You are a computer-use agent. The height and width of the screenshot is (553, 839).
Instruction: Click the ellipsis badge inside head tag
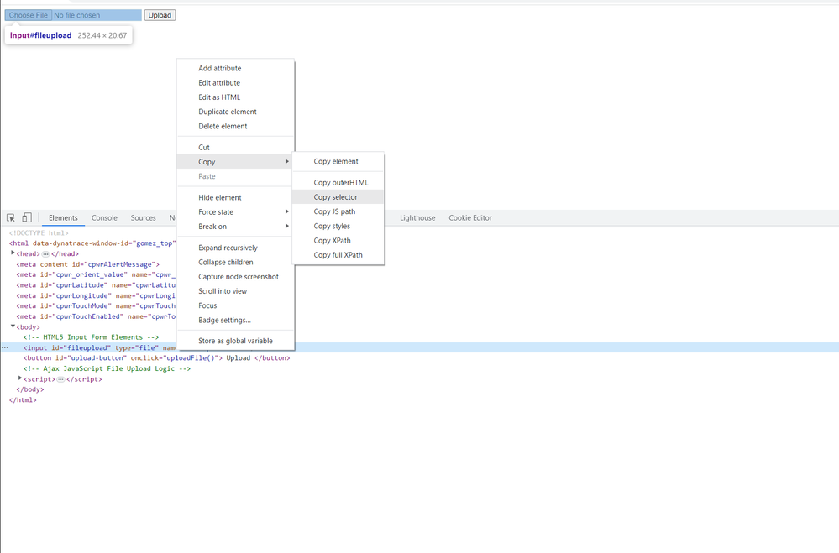[45, 254]
